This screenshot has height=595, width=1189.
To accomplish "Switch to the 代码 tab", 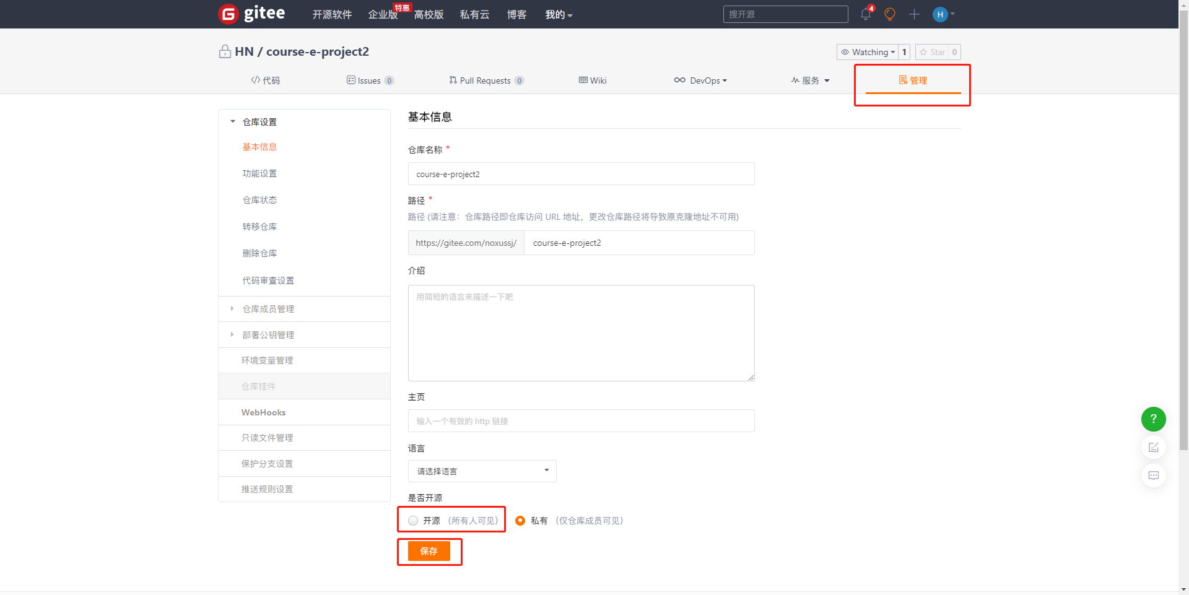I will click(x=266, y=80).
